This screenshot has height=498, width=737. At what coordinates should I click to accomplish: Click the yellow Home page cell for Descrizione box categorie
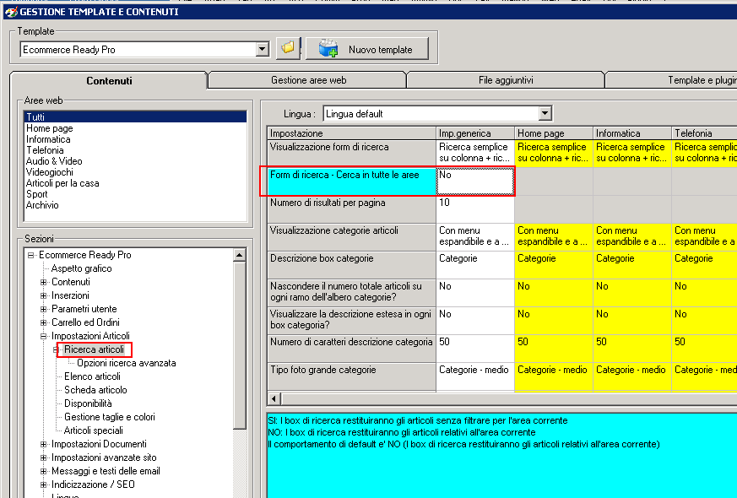553,265
